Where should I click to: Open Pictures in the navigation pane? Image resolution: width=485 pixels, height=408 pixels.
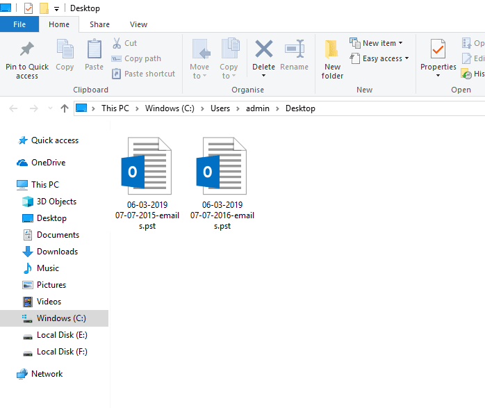(51, 284)
